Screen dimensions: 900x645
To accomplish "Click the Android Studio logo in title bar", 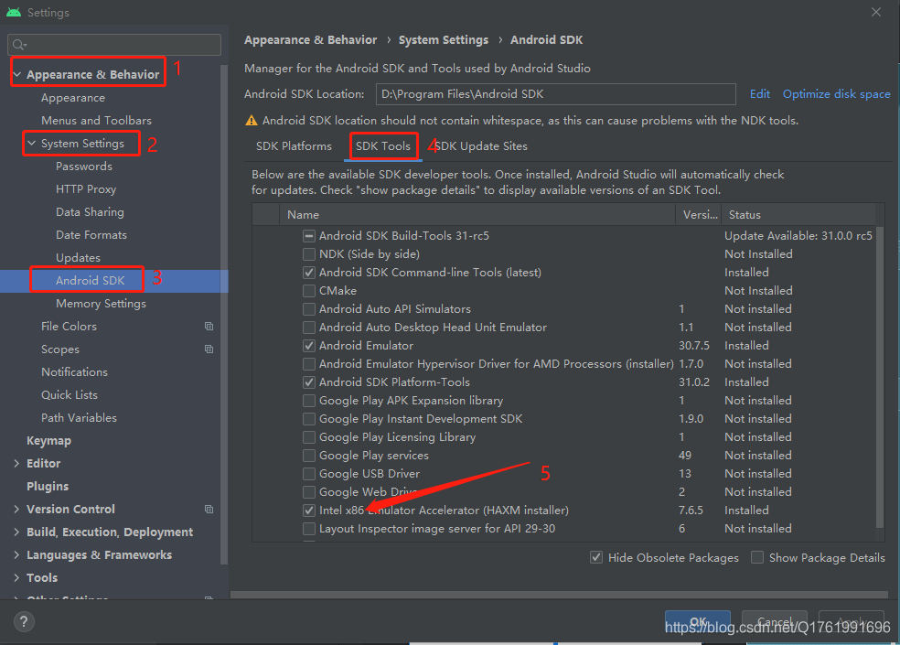I will point(14,12).
